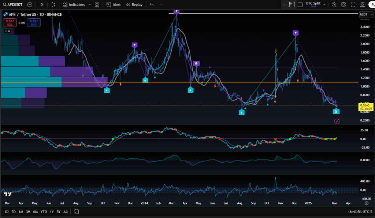Open the D timeframe interval selector

[x=42, y=4]
